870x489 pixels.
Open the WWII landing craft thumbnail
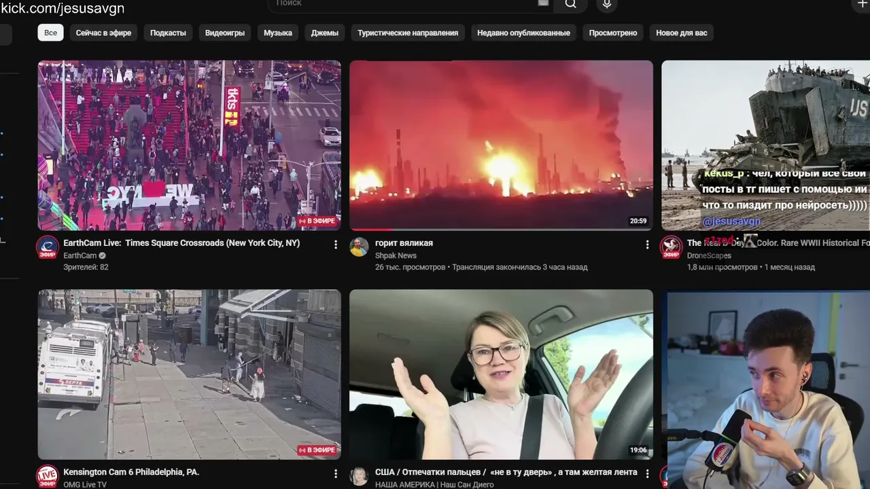[x=765, y=145]
